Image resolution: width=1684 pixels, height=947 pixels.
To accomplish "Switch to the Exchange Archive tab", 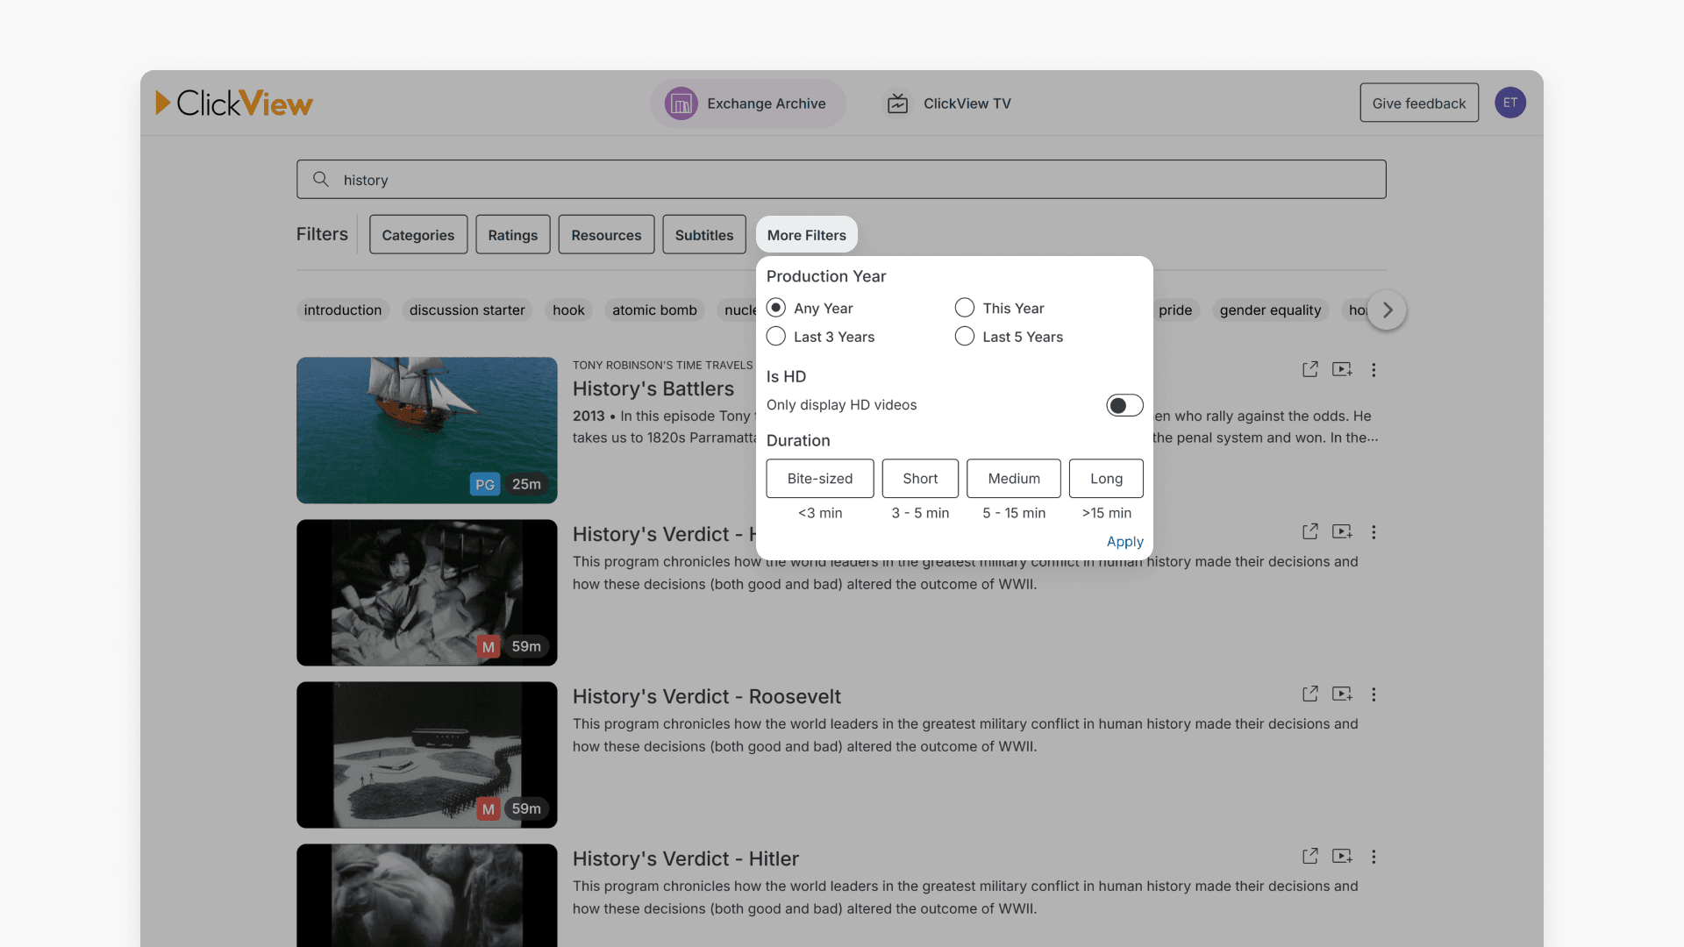I will tap(747, 103).
